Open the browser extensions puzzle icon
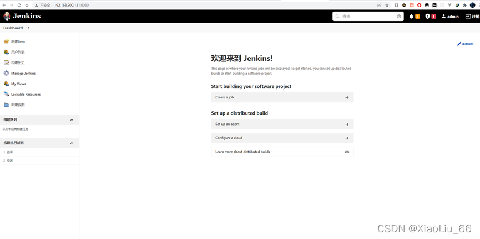 465,5
